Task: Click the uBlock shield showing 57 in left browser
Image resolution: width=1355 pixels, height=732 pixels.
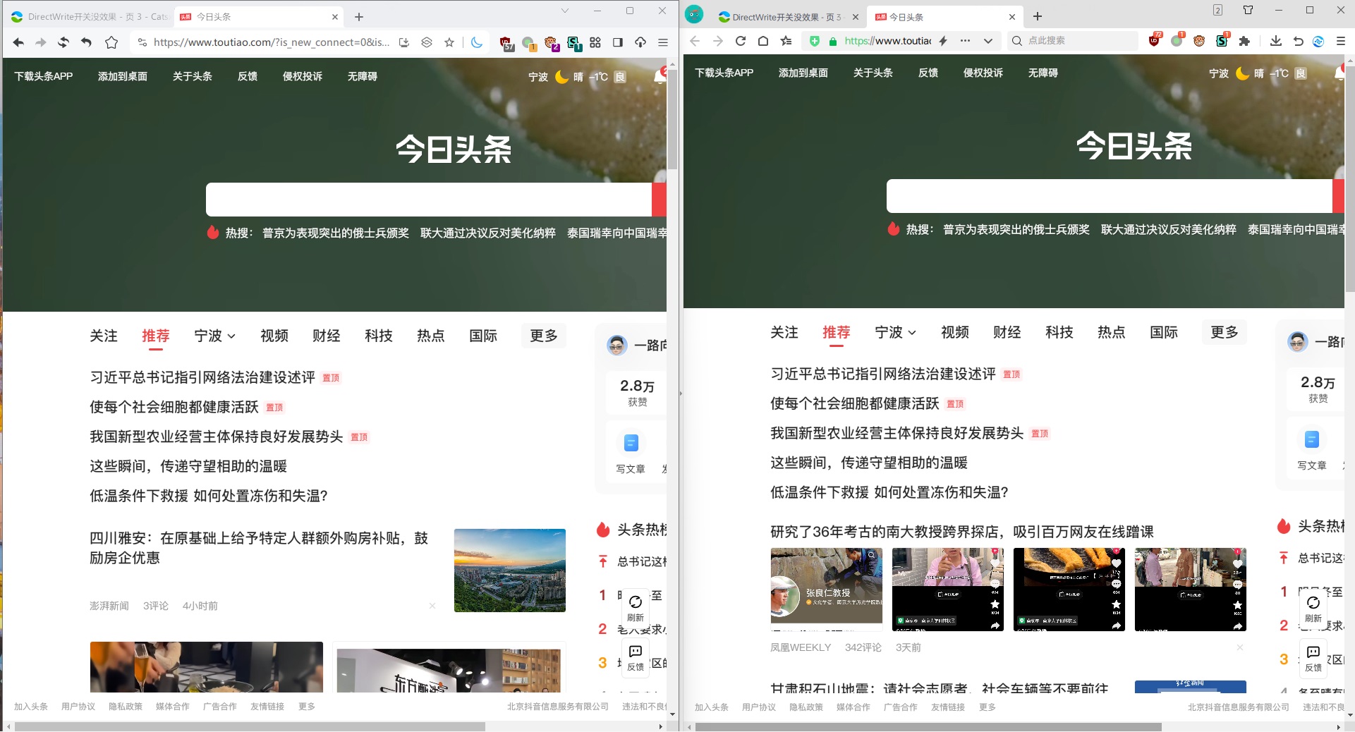Action: pyautogui.click(x=506, y=43)
